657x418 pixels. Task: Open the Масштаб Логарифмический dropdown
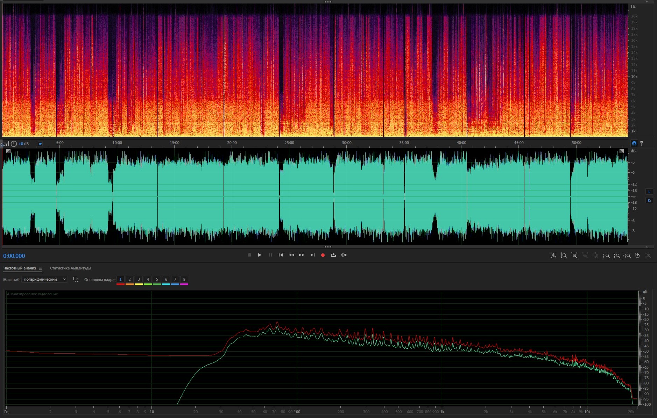click(x=44, y=279)
